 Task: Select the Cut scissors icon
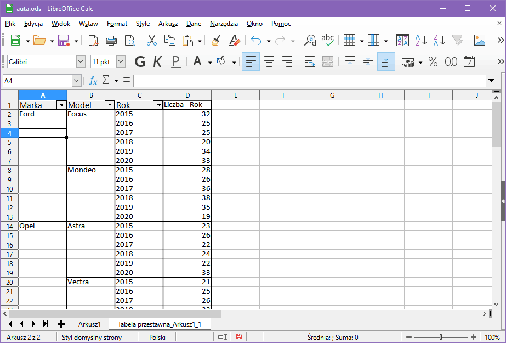coord(152,41)
